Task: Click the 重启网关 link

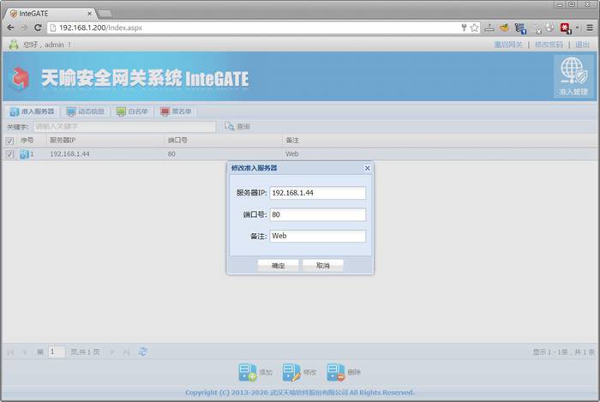Action: click(508, 45)
